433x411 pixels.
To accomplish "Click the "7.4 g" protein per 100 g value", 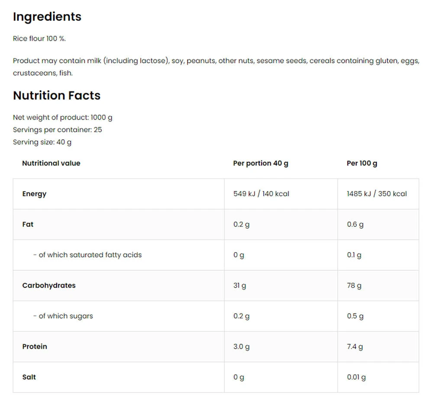I will tap(355, 346).
